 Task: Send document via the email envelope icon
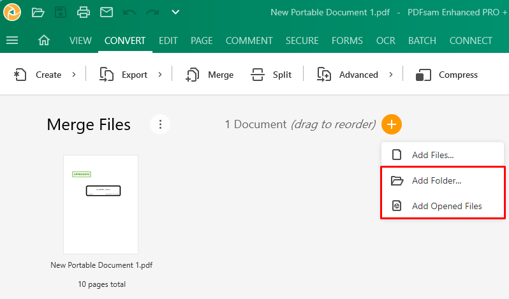(107, 12)
